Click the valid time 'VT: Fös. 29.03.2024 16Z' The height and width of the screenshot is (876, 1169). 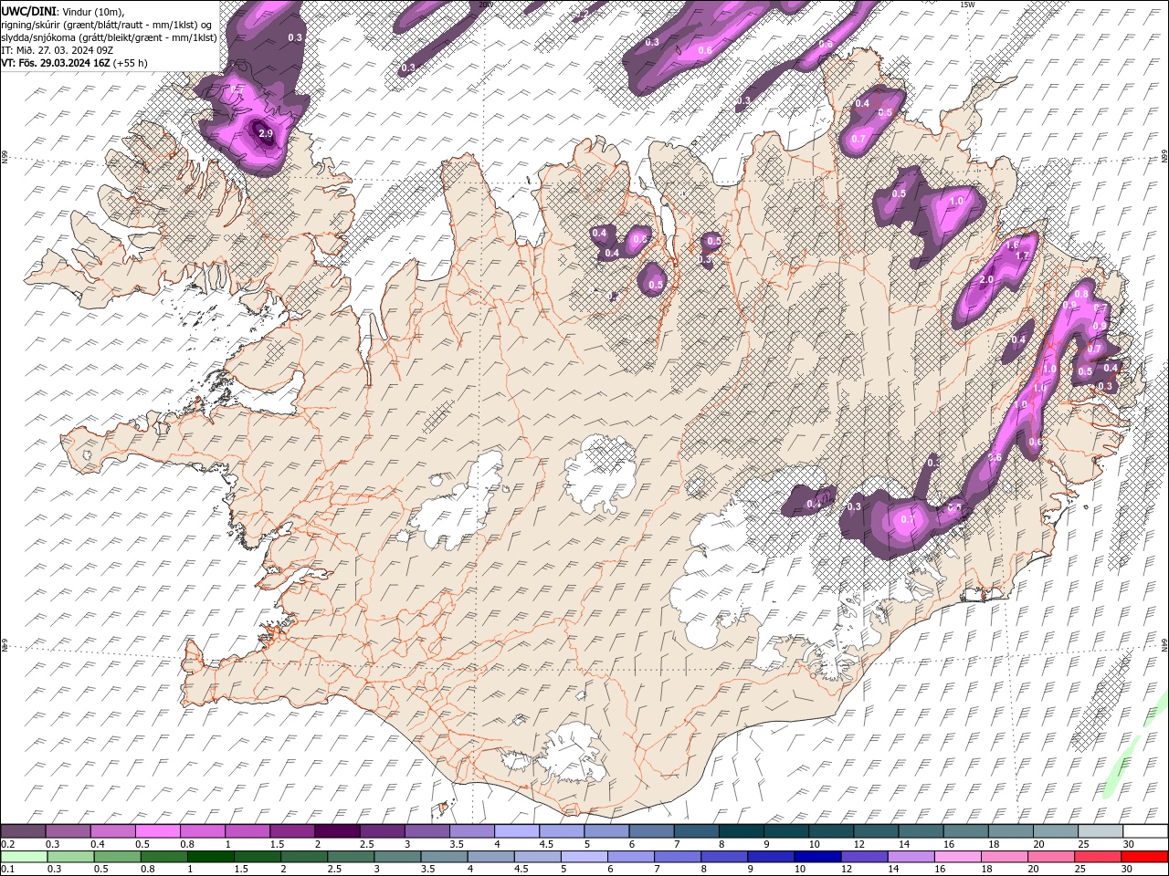tap(56, 63)
